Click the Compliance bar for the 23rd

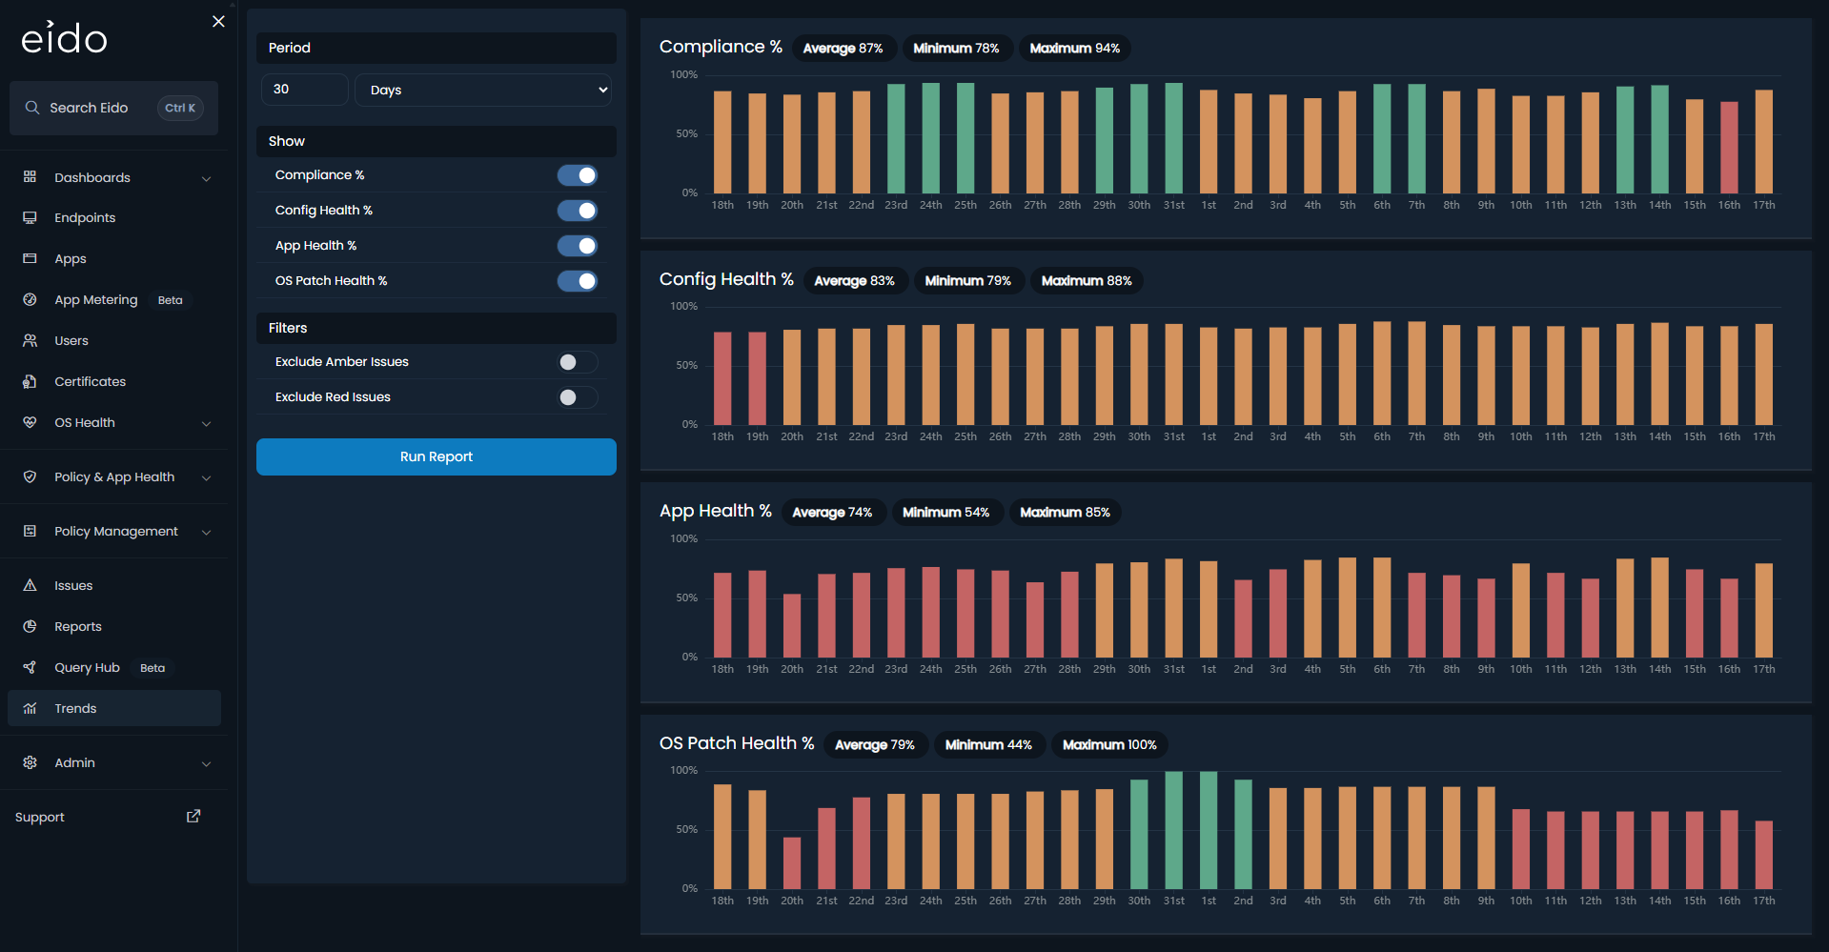pos(896,139)
